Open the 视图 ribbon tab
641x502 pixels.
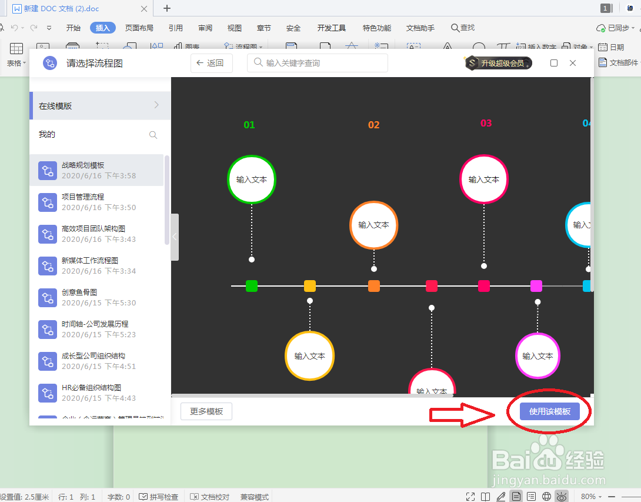pos(234,28)
